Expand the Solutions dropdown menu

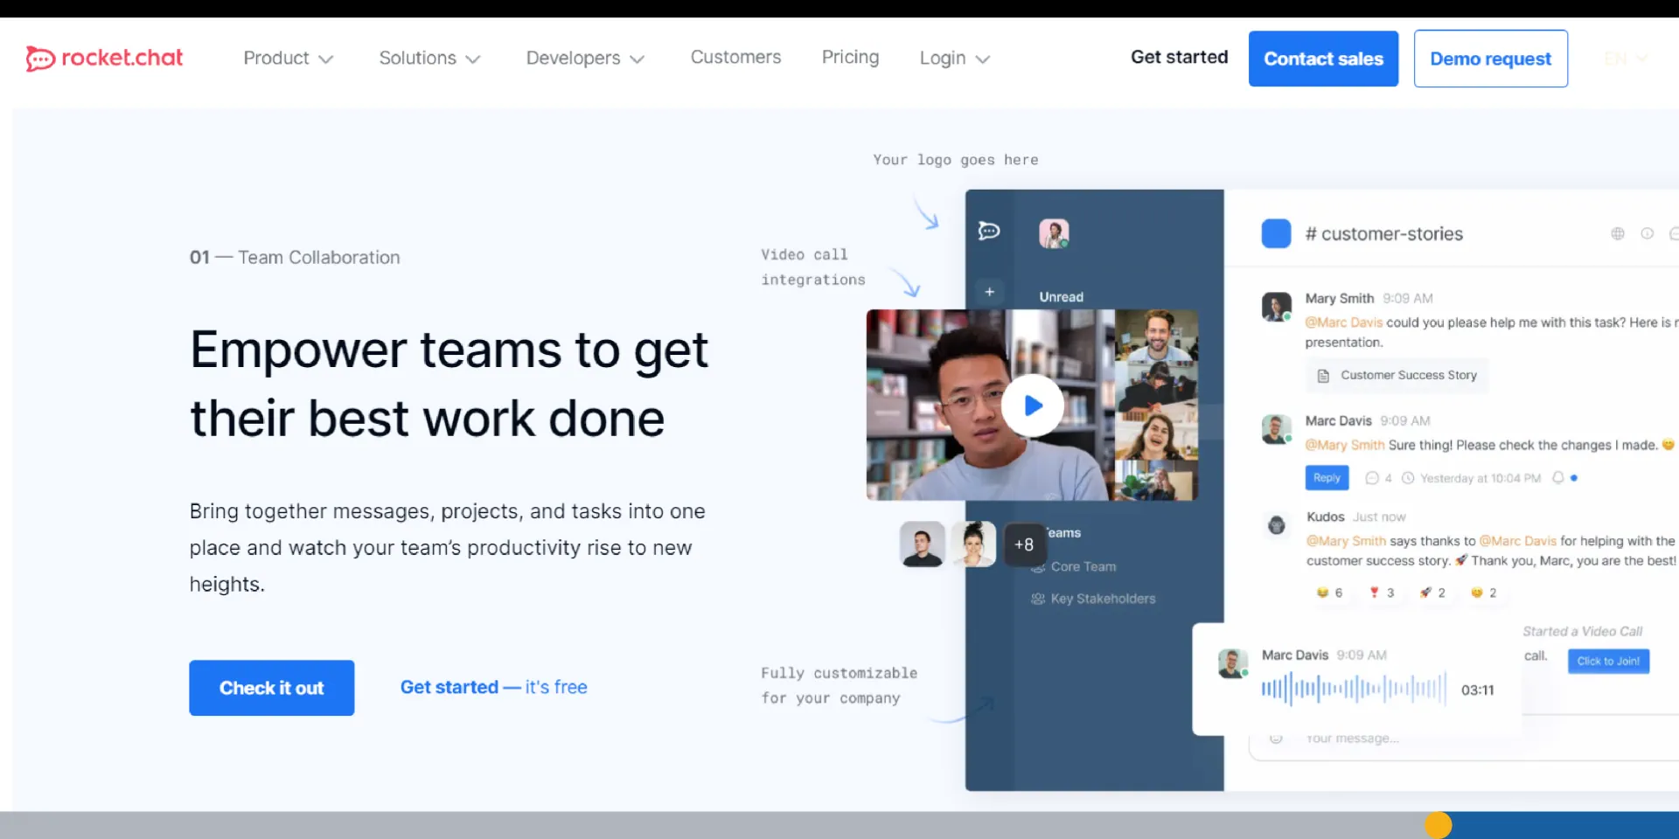pos(429,59)
